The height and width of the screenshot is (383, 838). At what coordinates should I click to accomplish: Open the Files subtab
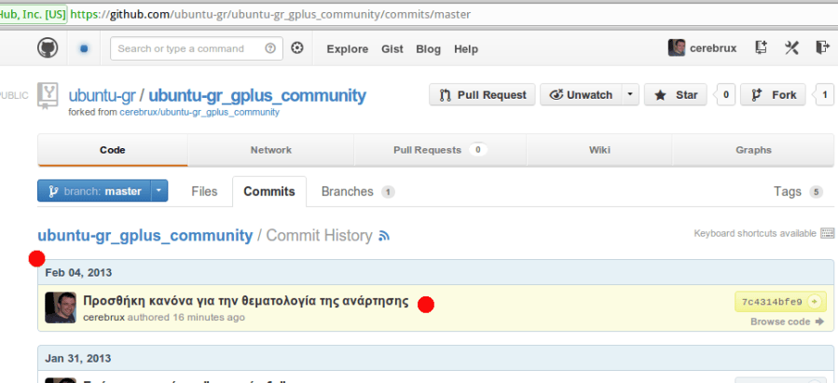204,191
